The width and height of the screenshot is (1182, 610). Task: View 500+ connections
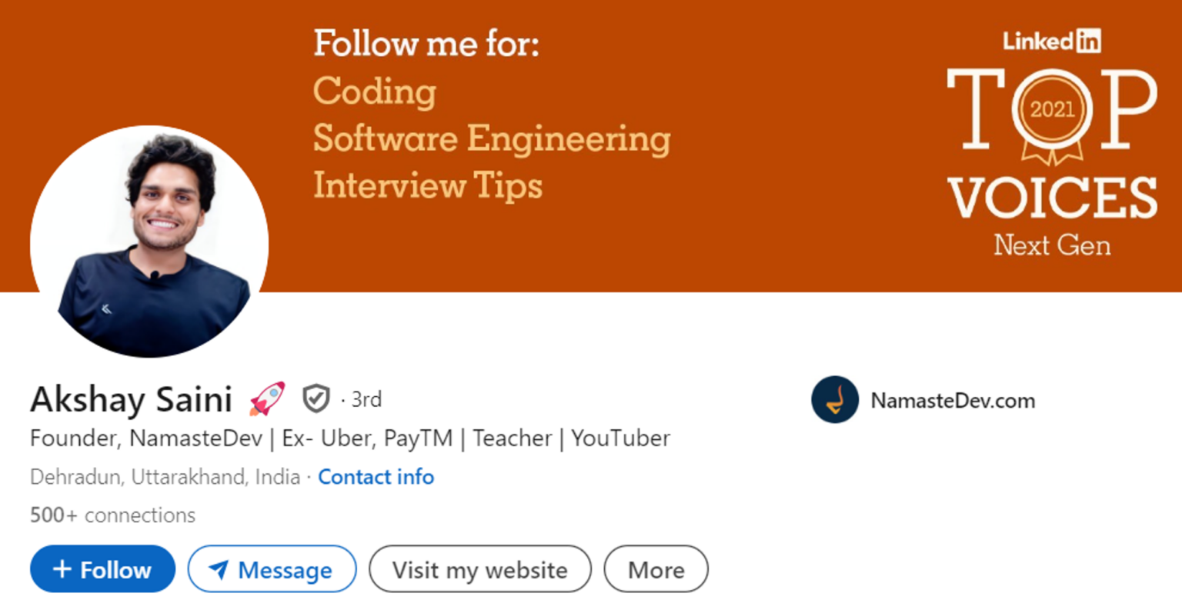(x=112, y=515)
